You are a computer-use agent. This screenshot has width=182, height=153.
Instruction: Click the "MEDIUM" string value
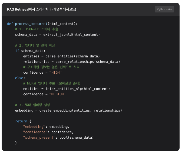(x=58, y=94)
